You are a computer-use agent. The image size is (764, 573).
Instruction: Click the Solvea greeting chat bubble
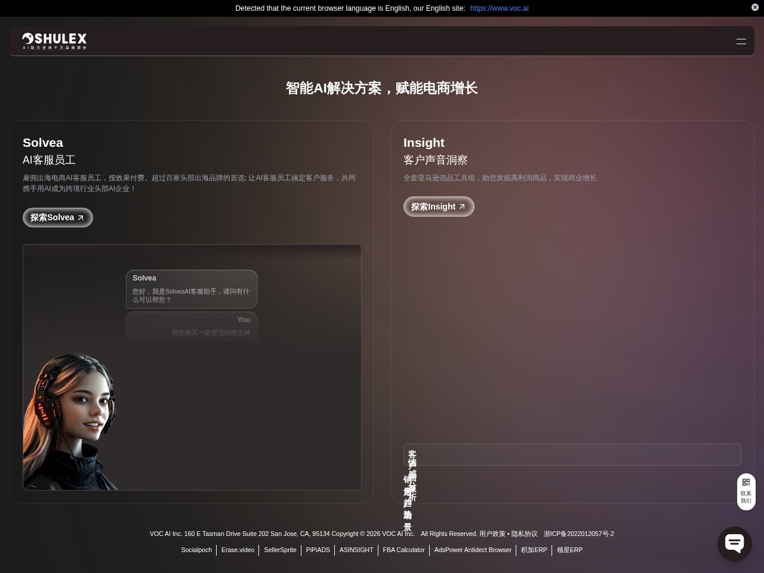click(192, 289)
